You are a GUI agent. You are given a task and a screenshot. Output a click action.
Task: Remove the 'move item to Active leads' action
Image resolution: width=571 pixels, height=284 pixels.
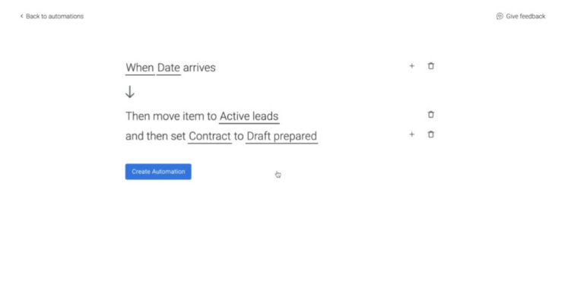431,115
